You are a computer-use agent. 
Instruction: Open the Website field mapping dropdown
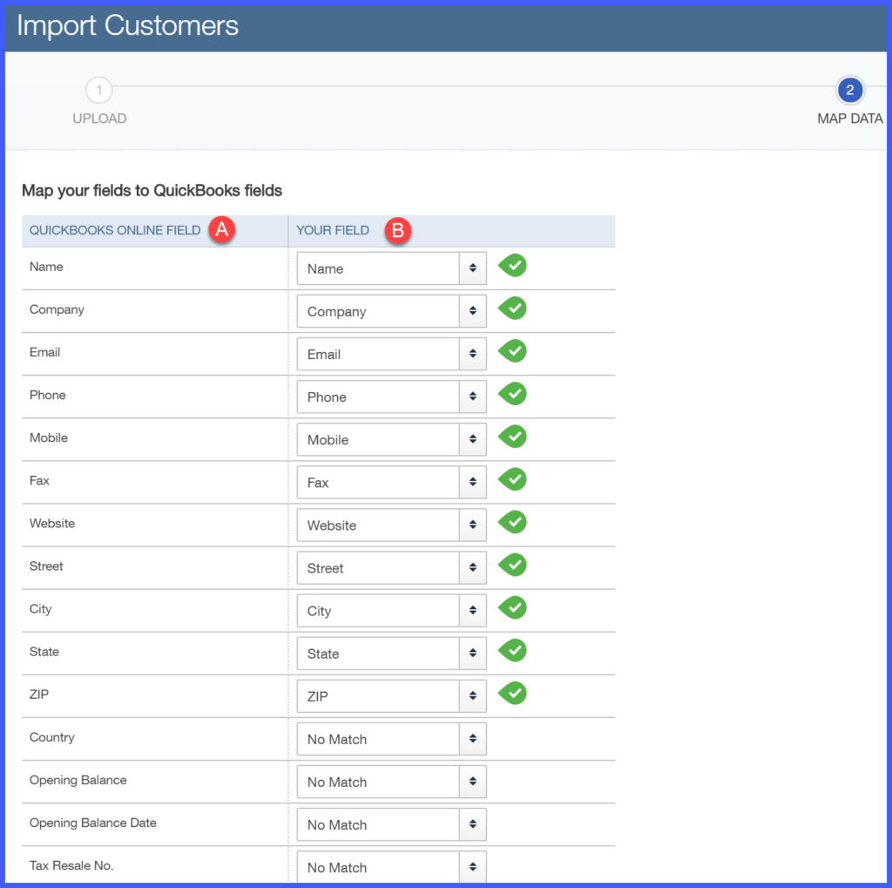(x=391, y=525)
